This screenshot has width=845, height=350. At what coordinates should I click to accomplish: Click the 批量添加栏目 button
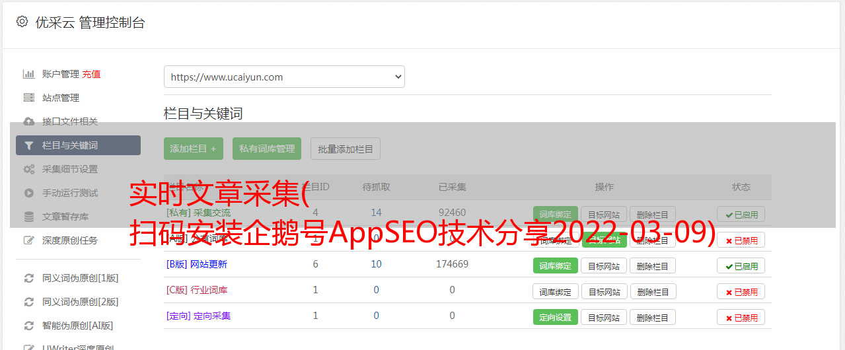coord(346,149)
